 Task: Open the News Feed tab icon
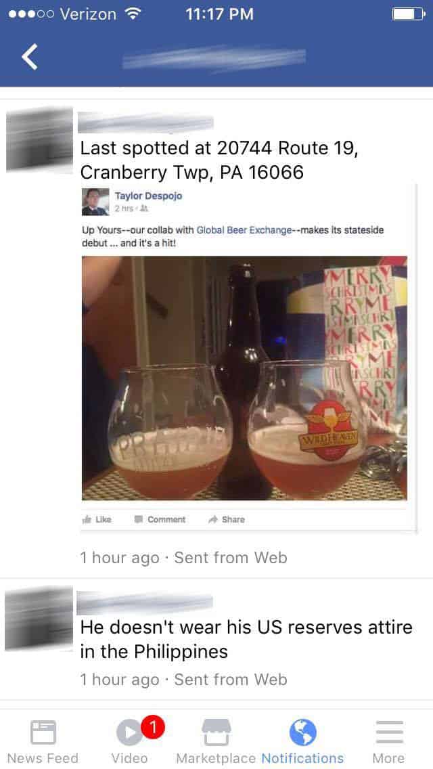43,732
